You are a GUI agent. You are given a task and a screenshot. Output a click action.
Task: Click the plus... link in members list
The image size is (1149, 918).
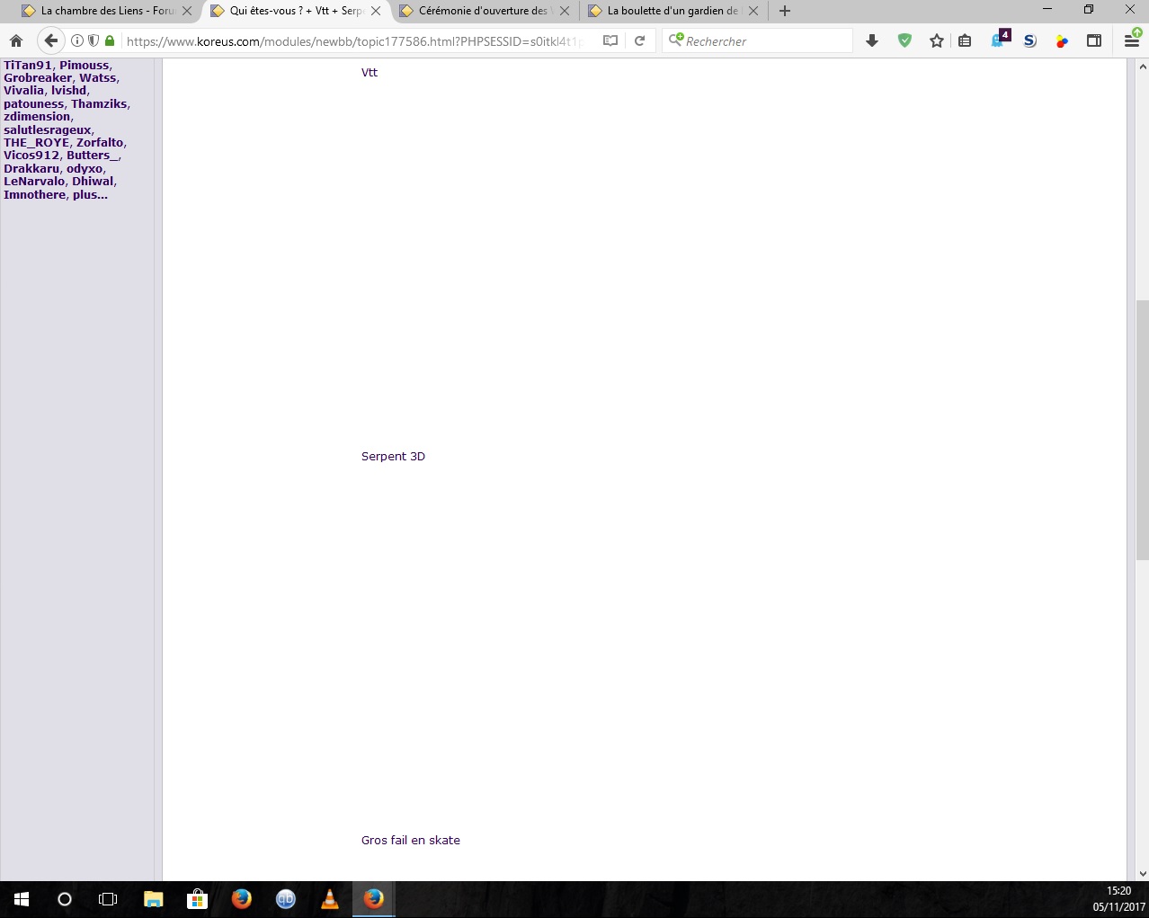(90, 195)
